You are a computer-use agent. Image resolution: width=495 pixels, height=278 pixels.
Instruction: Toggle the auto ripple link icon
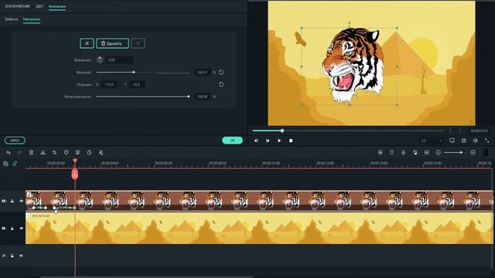[15, 164]
